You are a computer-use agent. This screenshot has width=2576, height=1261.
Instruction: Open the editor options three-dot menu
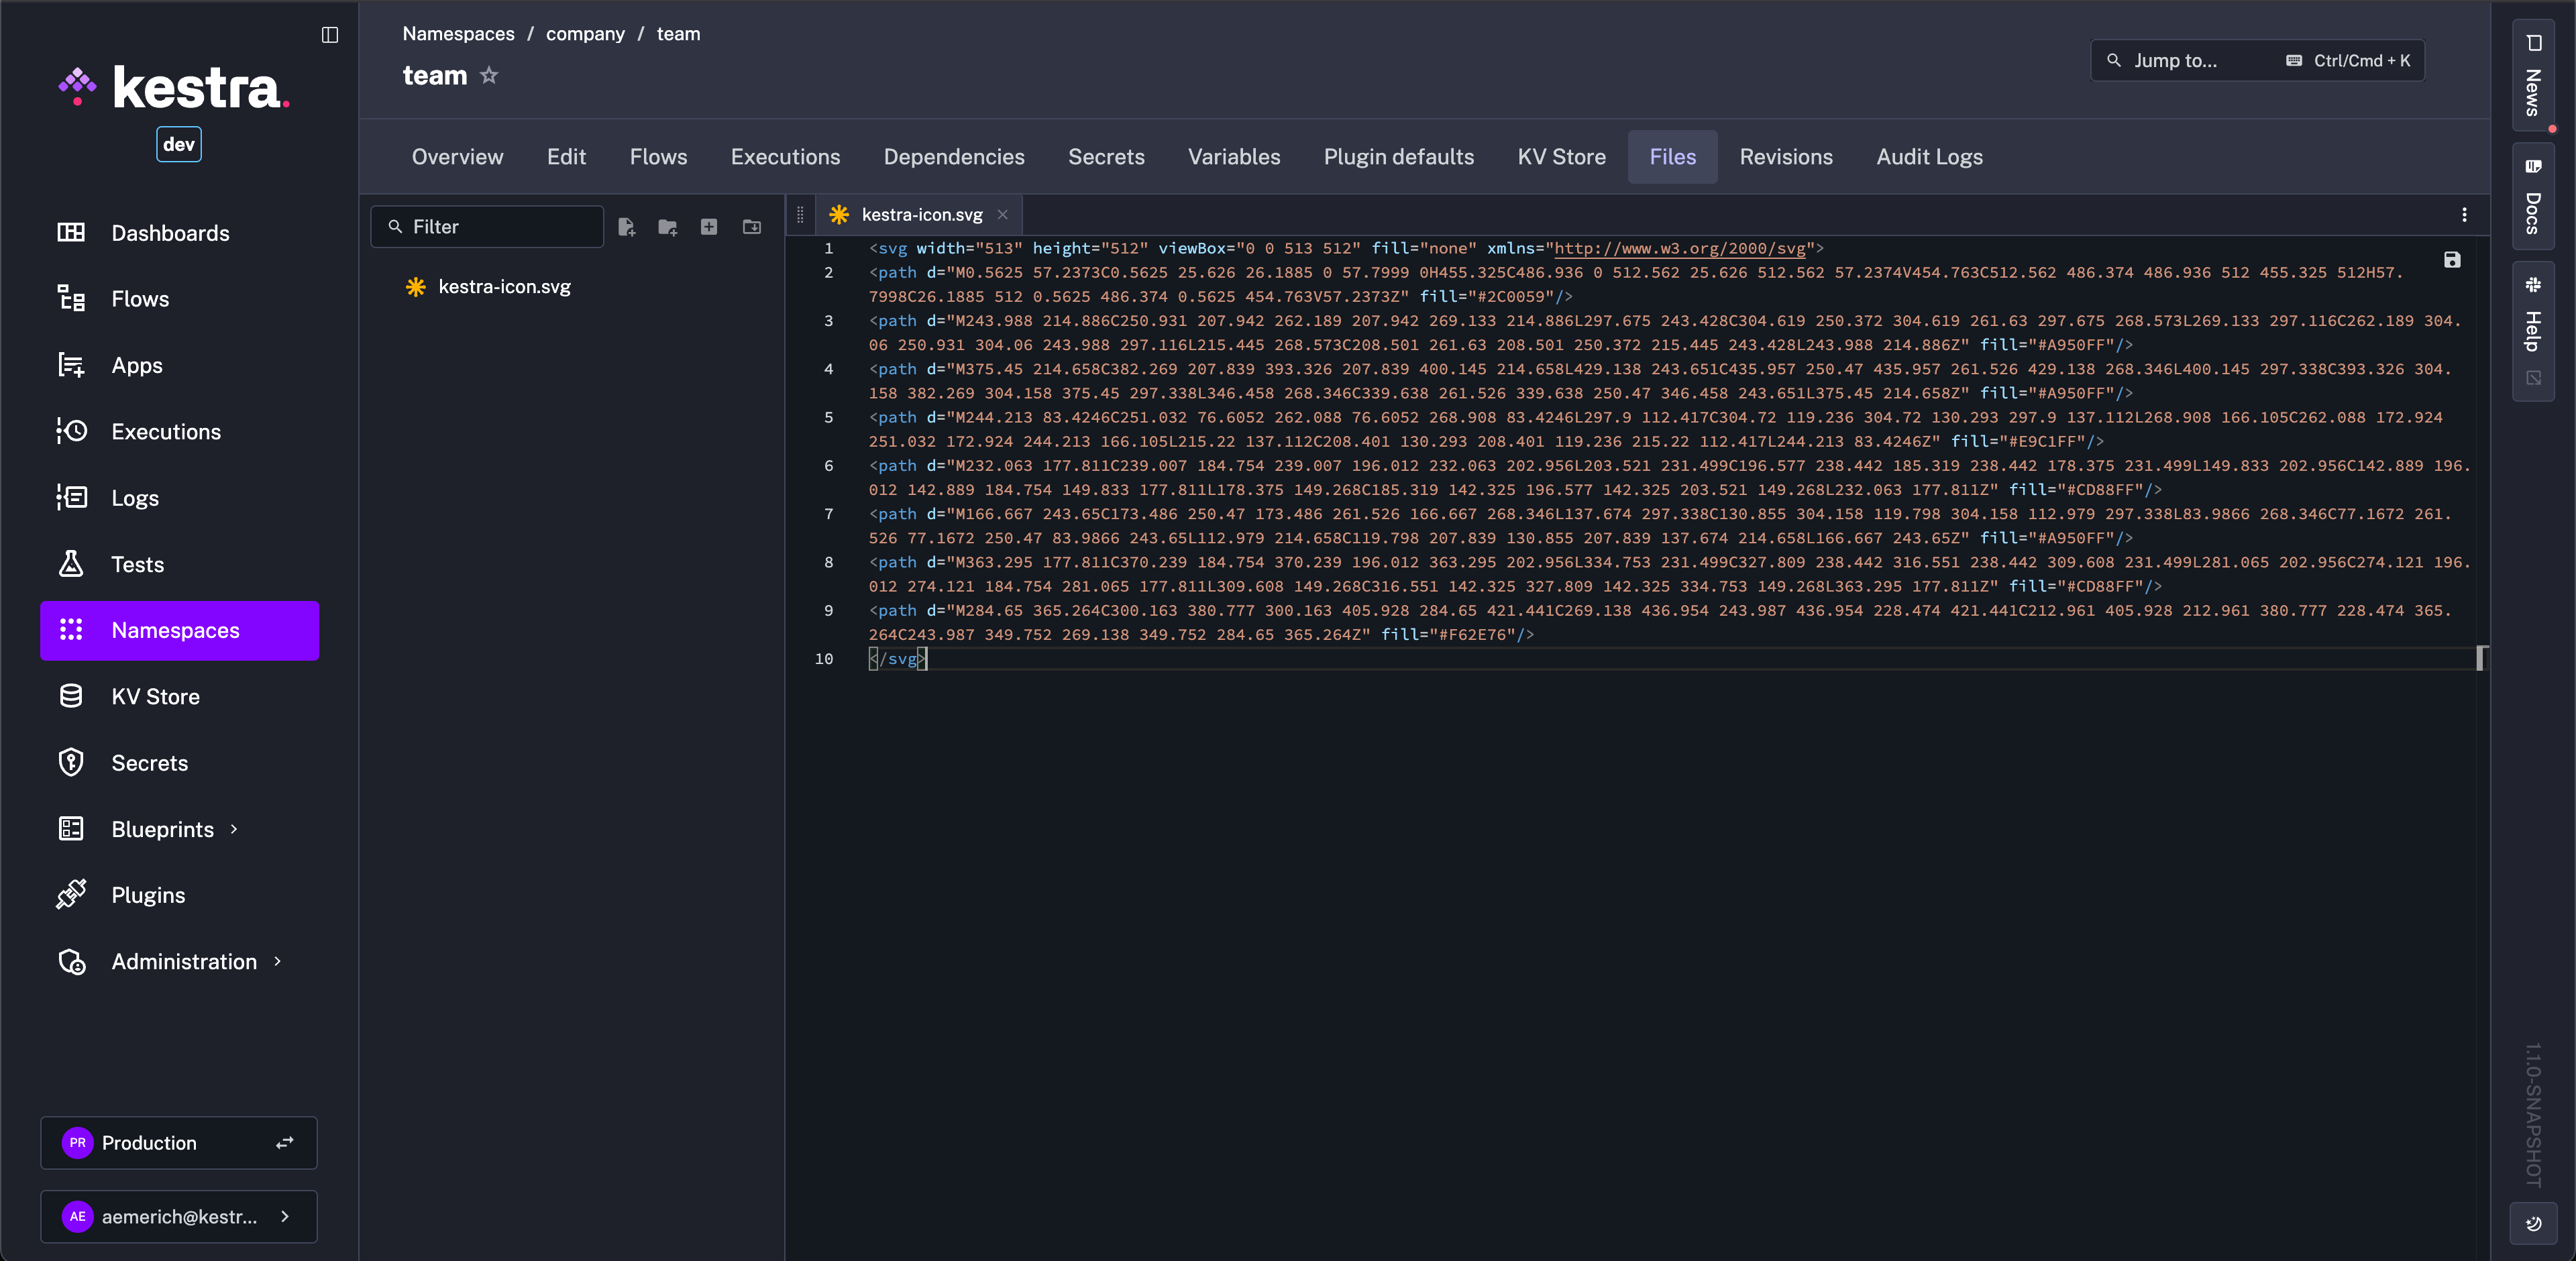[2465, 214]
